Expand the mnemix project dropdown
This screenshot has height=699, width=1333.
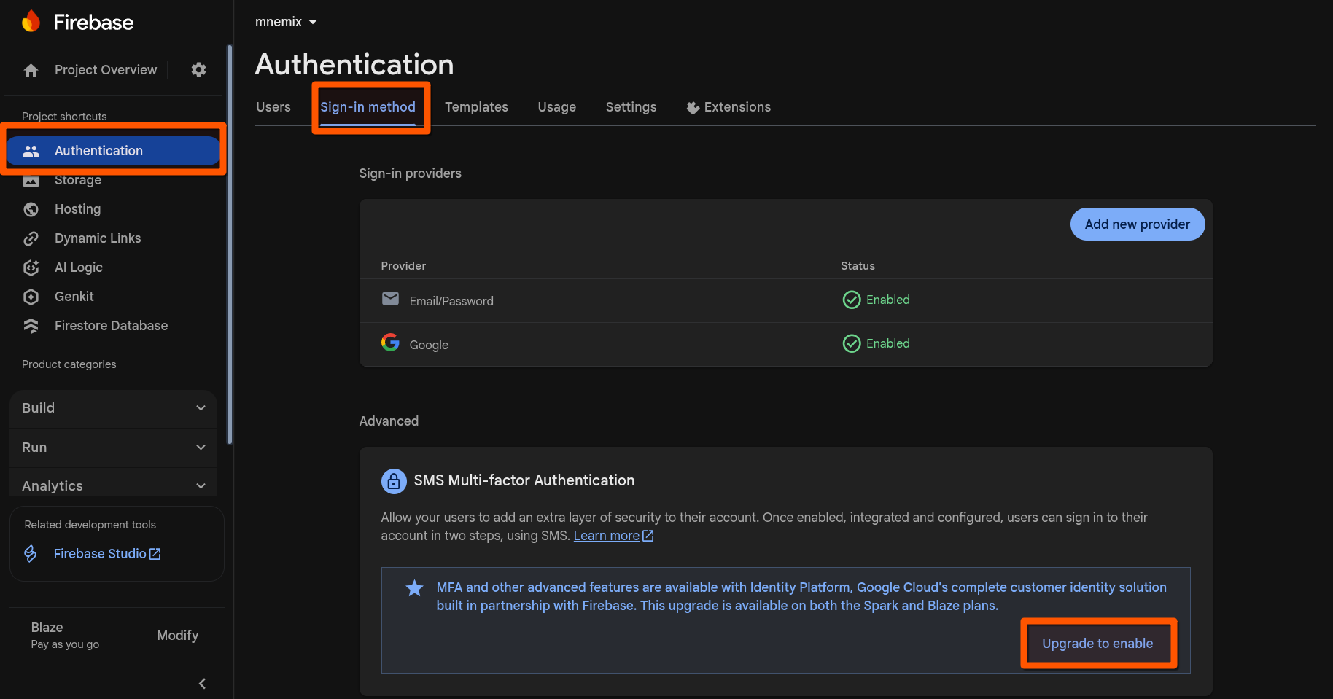(x=286, y=21)
